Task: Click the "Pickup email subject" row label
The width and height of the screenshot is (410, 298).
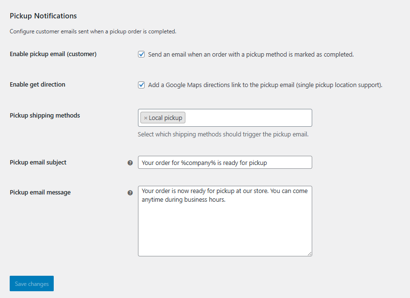Action: tap(38, 163)
